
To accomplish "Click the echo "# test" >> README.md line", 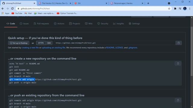I will pyautogui.click(x=25, y=64).
